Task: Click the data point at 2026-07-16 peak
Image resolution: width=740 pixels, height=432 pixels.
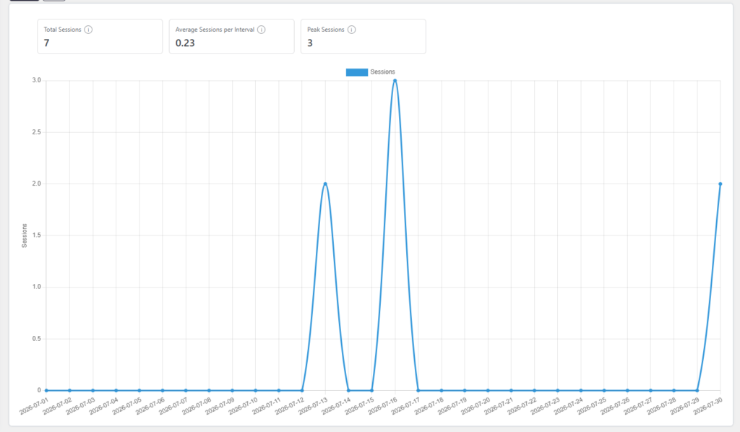Action: point(395,81)
